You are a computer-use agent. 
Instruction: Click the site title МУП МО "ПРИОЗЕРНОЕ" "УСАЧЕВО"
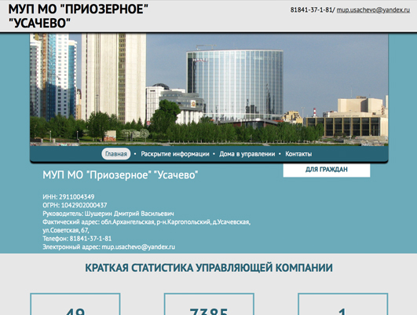[79, 16]
